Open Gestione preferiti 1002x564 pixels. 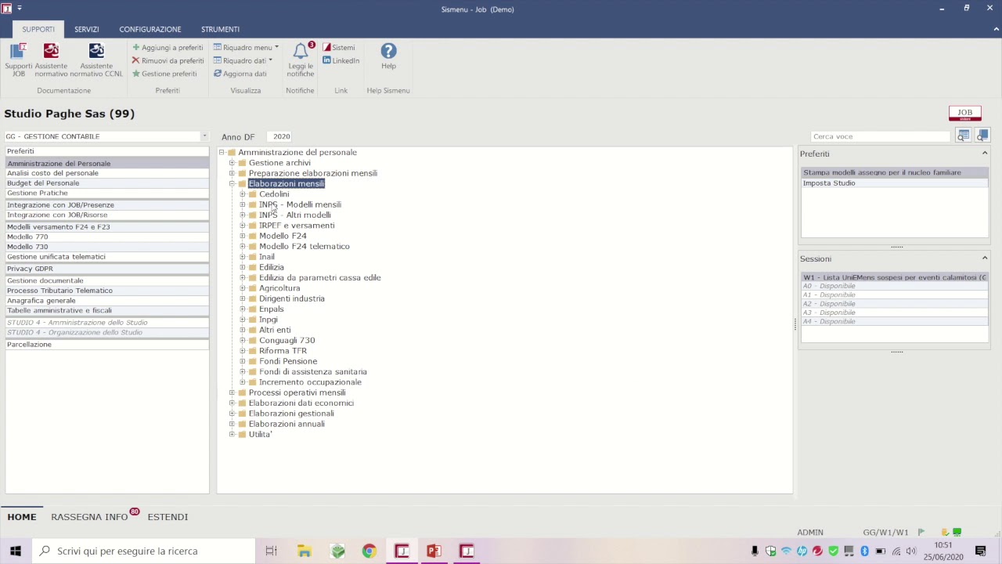click(x=164, y=74)
